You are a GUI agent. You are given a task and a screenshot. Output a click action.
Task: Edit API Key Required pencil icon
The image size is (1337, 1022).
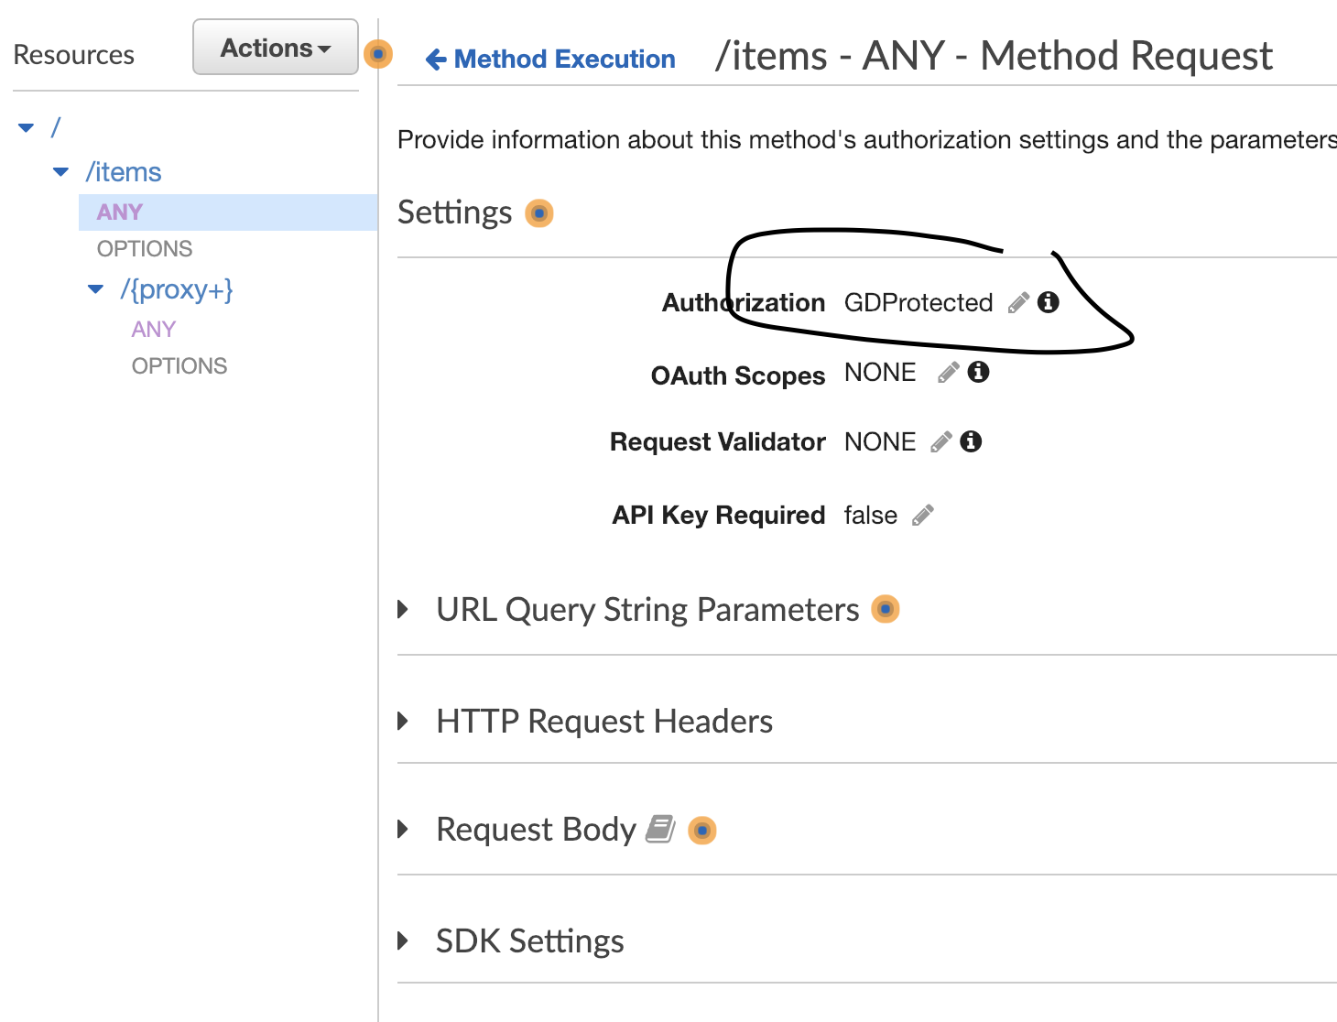click(923, 516)
